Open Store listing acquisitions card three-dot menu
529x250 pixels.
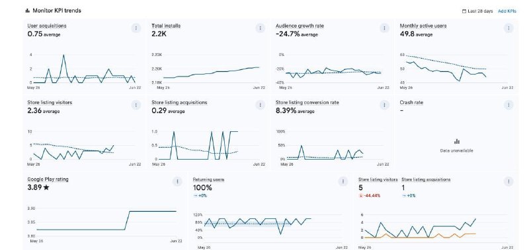click(260, 105)
